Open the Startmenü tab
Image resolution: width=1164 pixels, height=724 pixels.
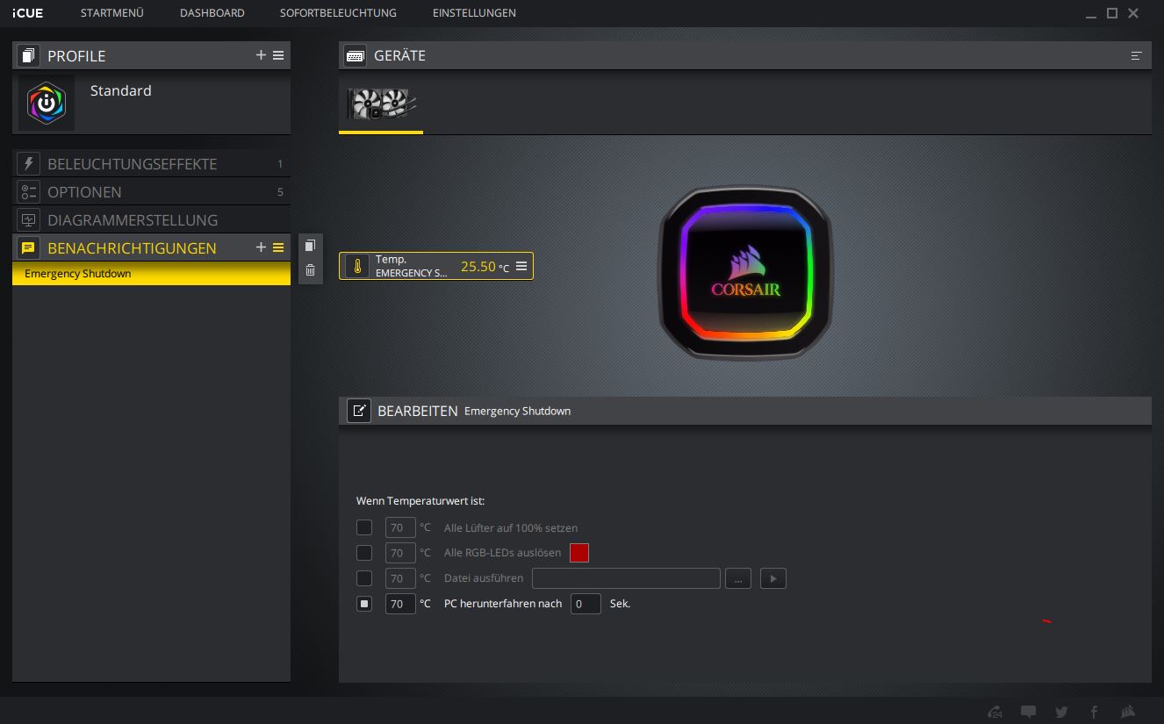pyautogui.click(x=112, y=13)
